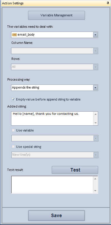Viewport: 111px width, 225px height.
Task: Uncheck Empty value before append string
Action: pyautogui.click(x=13, y=99)
